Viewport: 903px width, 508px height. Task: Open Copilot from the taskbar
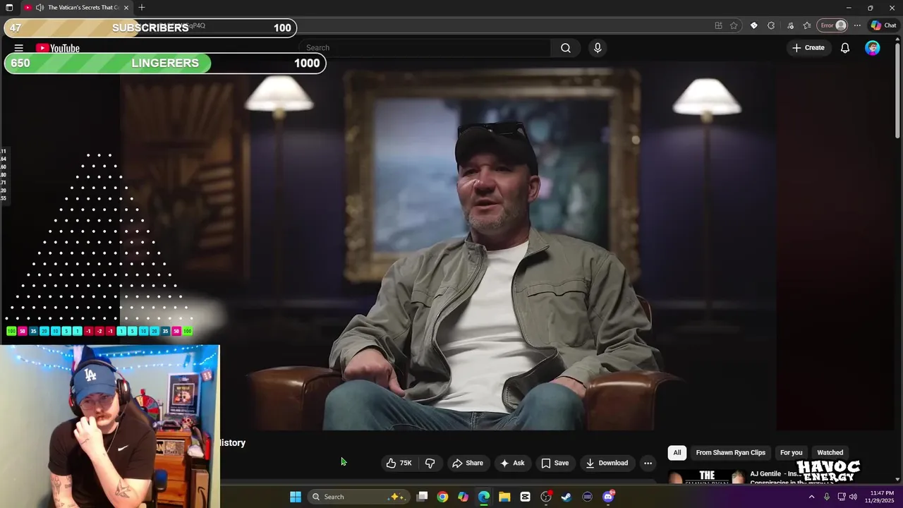[x=463, y=497]
